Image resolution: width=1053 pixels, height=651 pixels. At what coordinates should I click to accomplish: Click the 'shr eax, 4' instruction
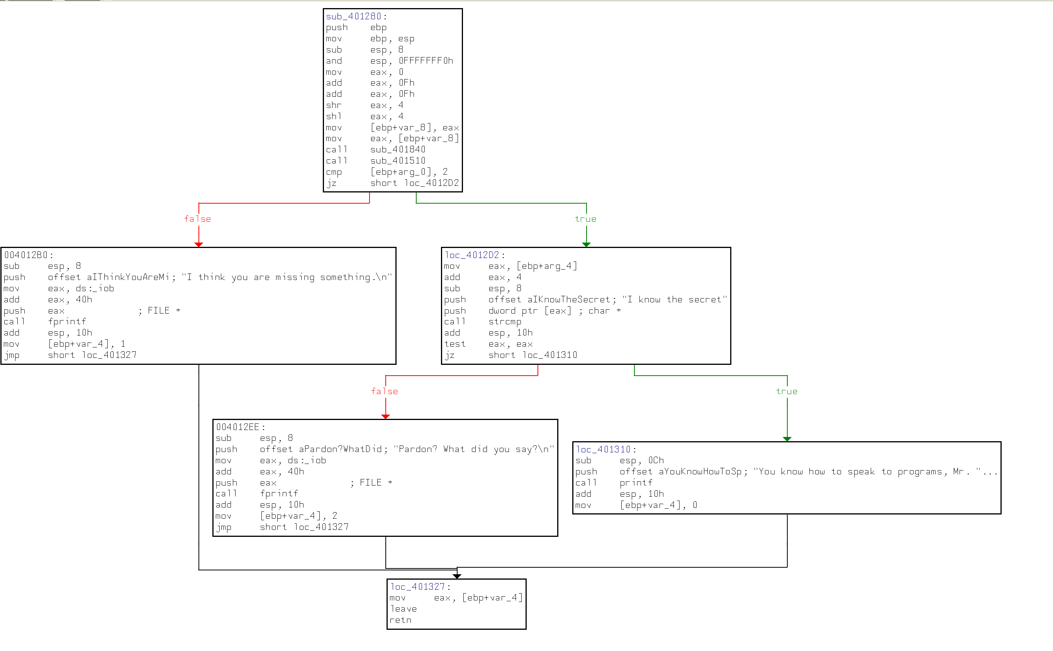pyautogui.click(x=365, y=105)
